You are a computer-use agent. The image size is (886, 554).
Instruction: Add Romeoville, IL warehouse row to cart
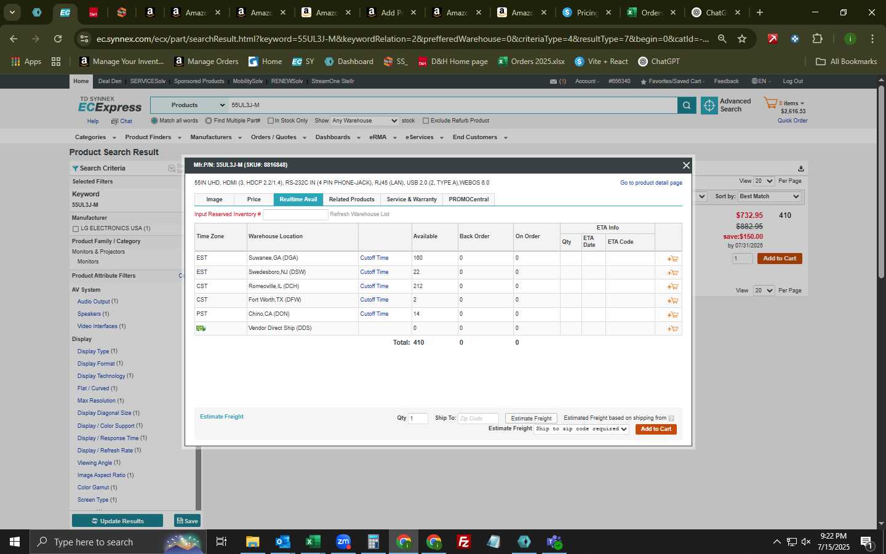point(672,286)
